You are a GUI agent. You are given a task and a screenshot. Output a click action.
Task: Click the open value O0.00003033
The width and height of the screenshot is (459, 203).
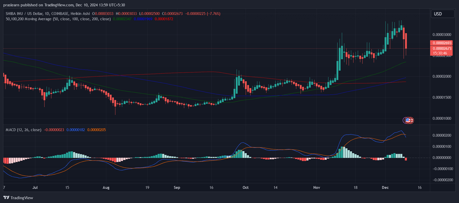point(103,14)
